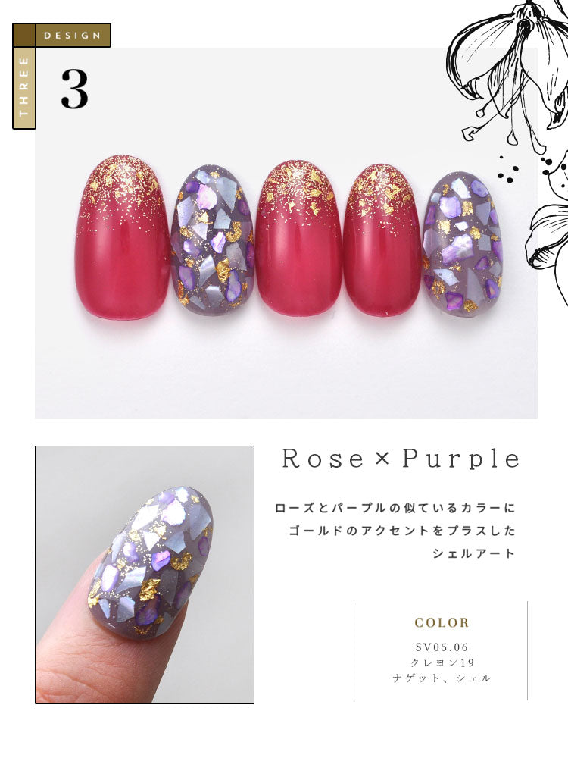
Task: Click the COLOR heading in gold
Action: coord(442,622)
